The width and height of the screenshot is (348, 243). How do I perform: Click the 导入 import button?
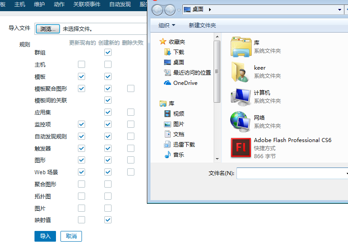click(45, 236)
